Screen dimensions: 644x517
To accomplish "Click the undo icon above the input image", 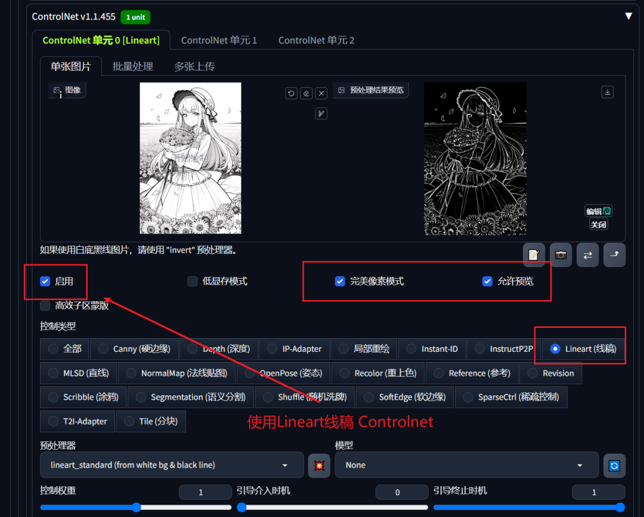I will [291, 93].
